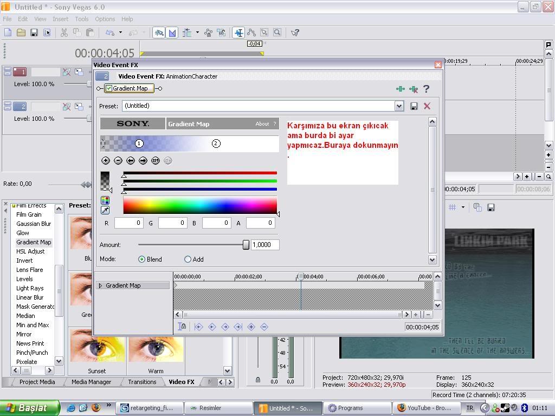The height and width of the screenshot is (416, 555).
Task: Open the Tools menu
Action: pyautogui.click(x=81, y=19)
